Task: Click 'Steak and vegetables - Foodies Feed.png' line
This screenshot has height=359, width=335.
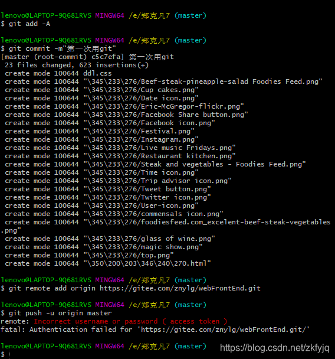Action: pyautogui.click(x=155, y=164)
